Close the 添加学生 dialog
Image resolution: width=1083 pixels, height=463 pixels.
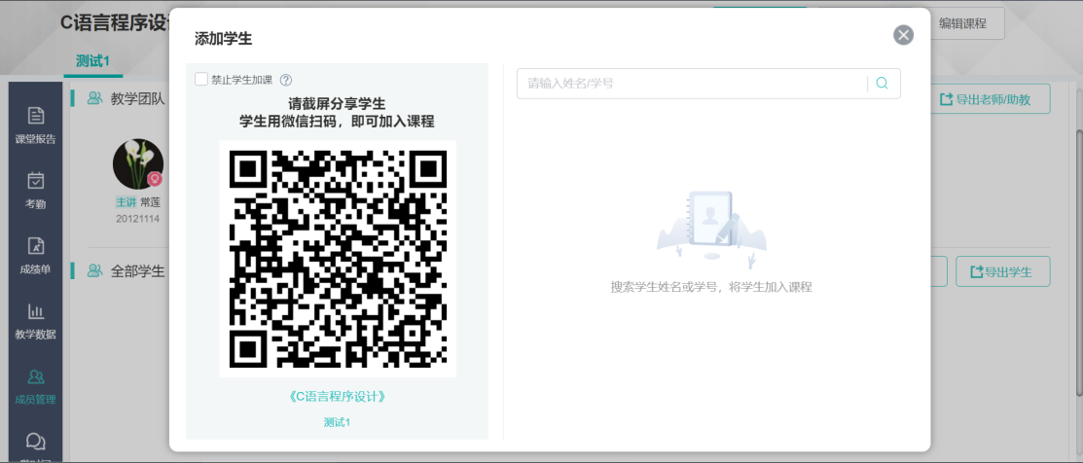[x=903, y=35]
